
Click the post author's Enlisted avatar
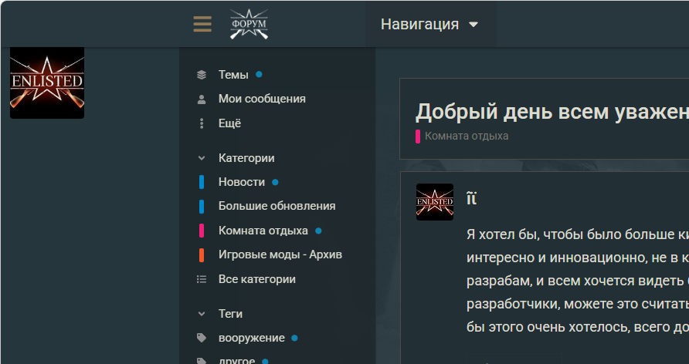click(435, 202)
